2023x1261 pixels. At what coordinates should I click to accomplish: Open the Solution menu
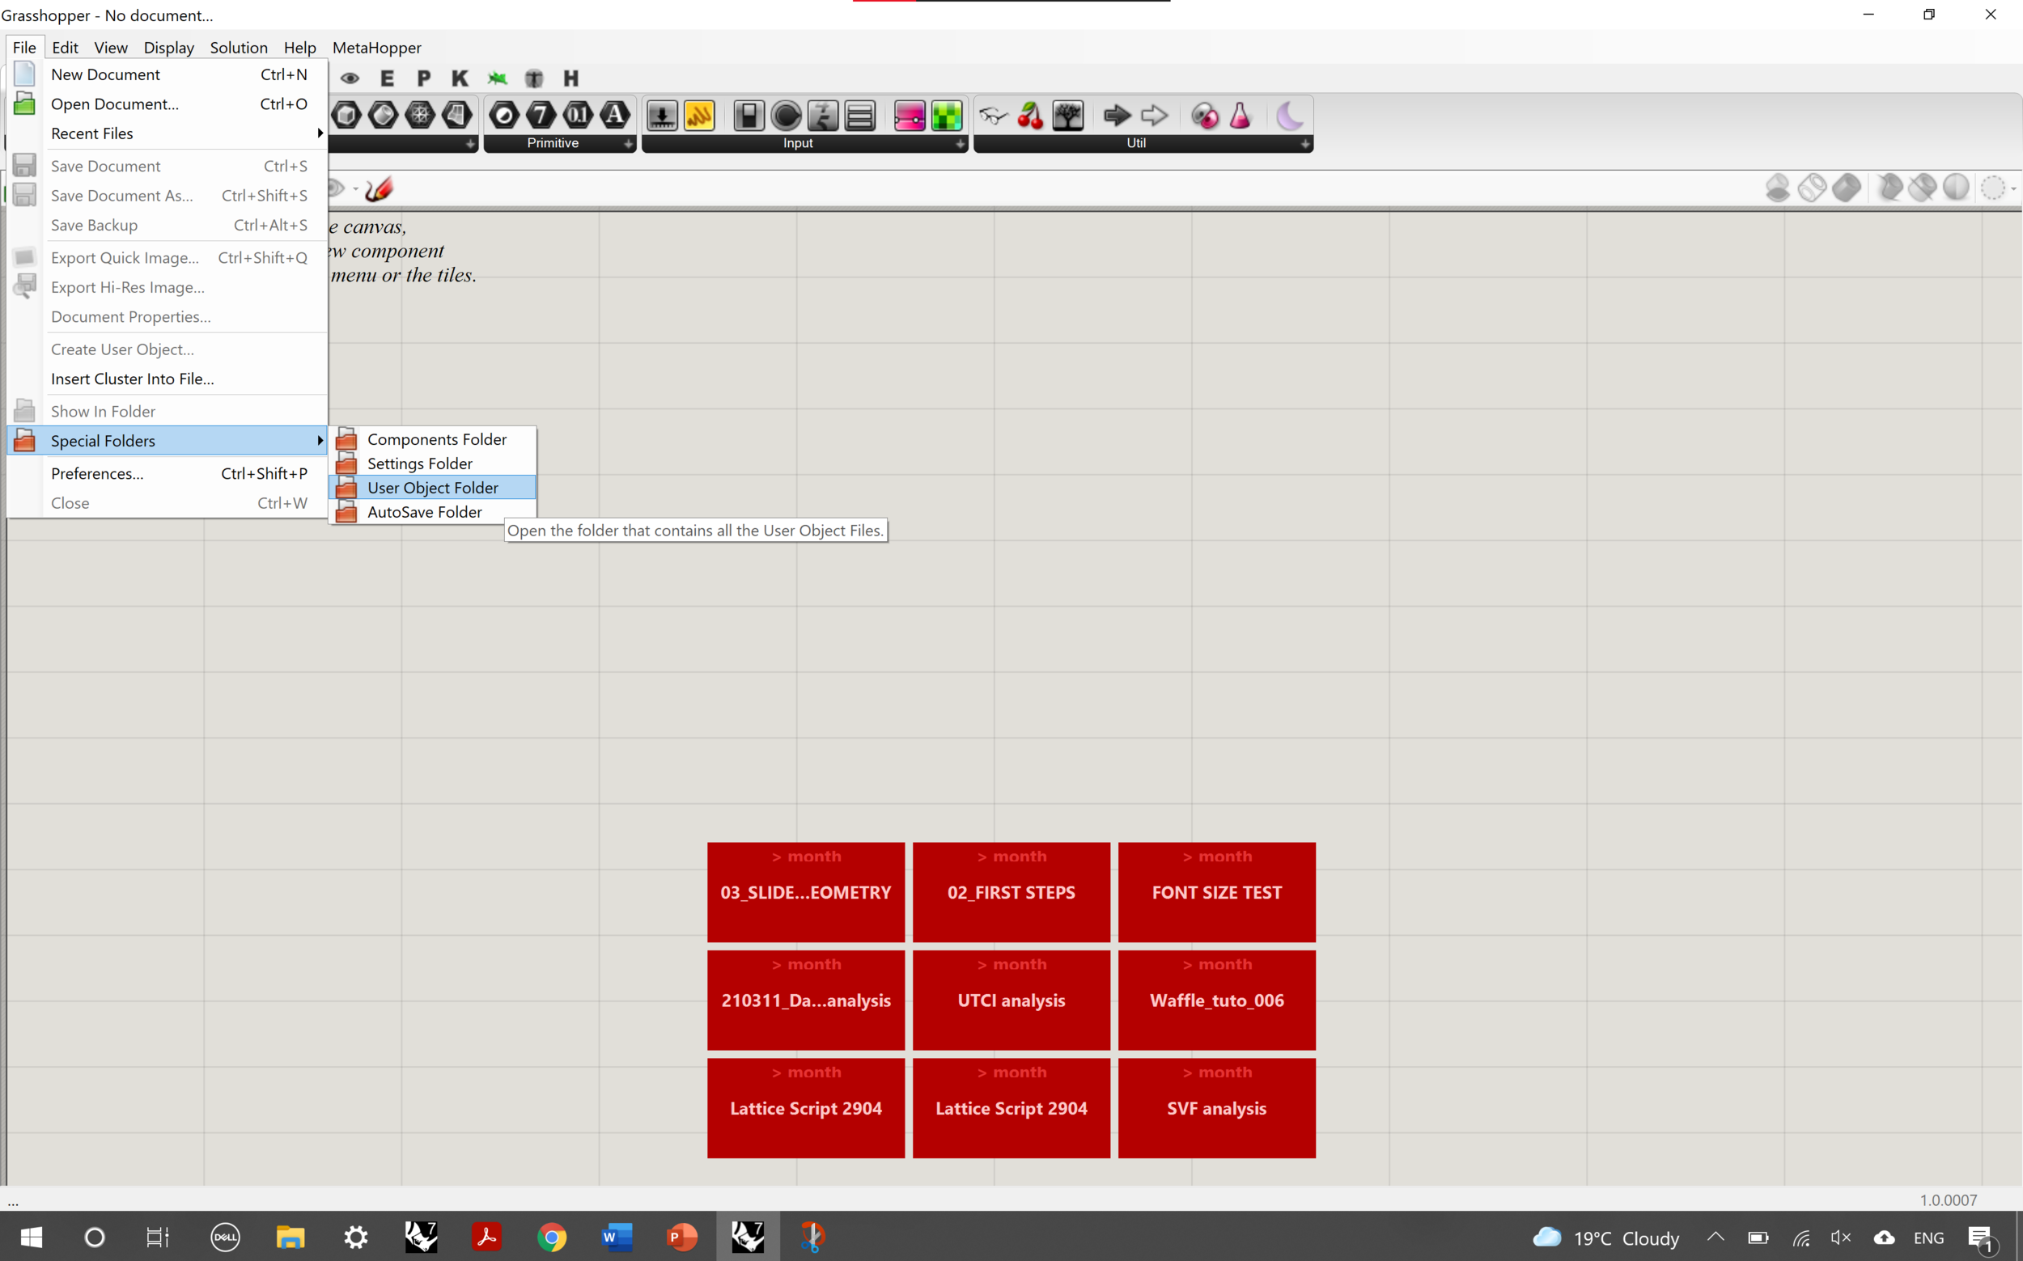point(239,48)
